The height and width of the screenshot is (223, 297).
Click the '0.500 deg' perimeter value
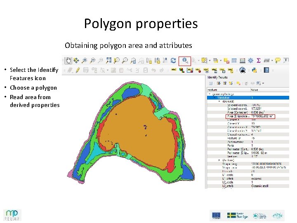[257, 149]
